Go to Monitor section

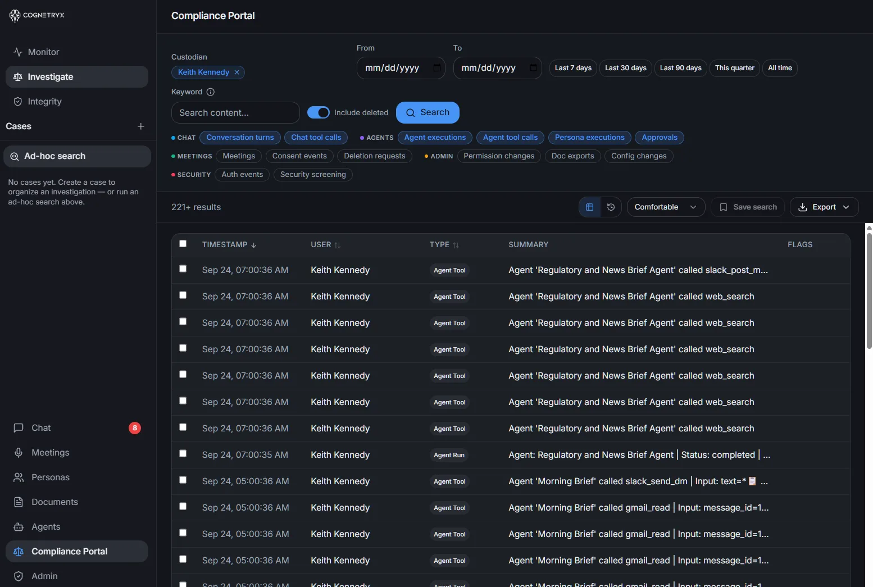click(77, 52)
